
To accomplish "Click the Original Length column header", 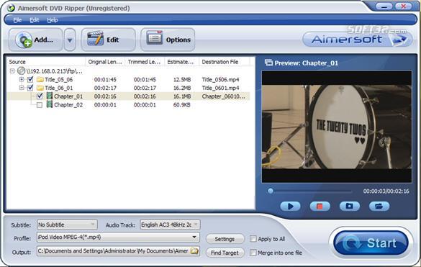I will click(105, 62).
